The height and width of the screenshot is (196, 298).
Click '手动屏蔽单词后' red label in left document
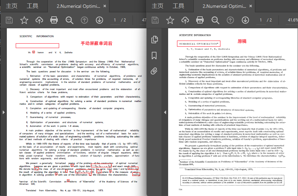pyautogui.click(x=97, y=43)
